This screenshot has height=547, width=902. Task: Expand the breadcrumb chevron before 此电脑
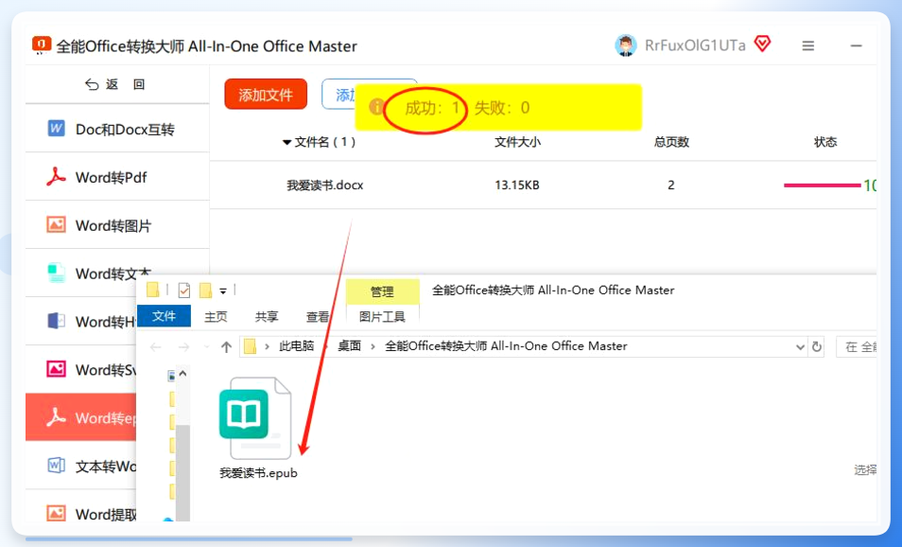267,346
